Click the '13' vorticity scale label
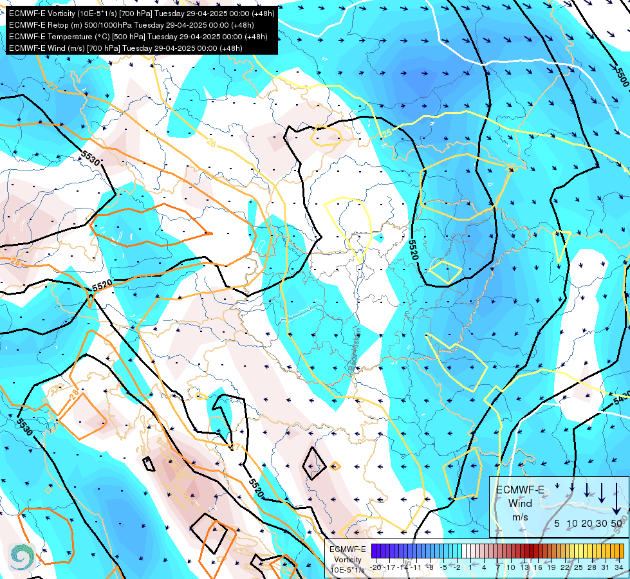 (524, 568)
